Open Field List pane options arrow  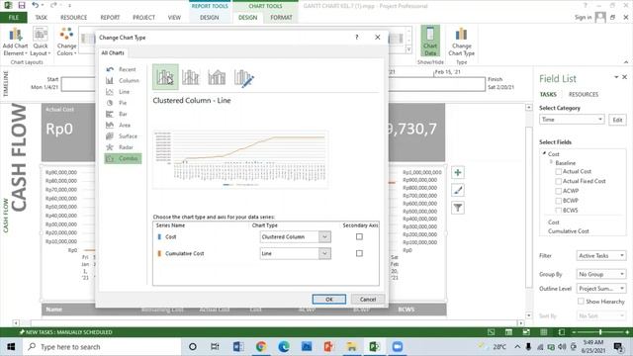tap(616, 77)
